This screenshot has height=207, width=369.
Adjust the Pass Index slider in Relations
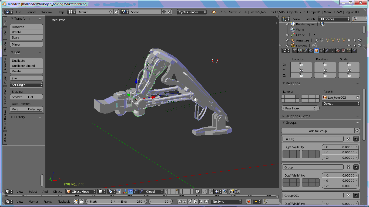pos(300,108)
